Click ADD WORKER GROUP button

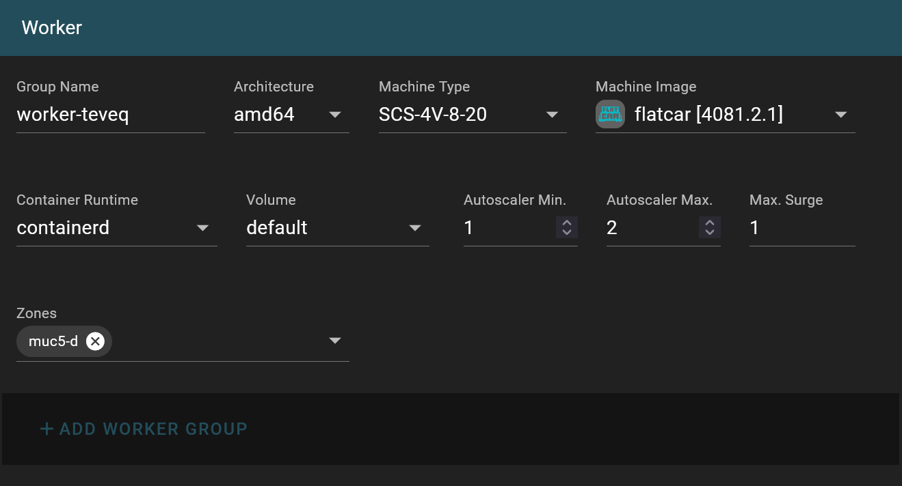(x=144, y=429)
